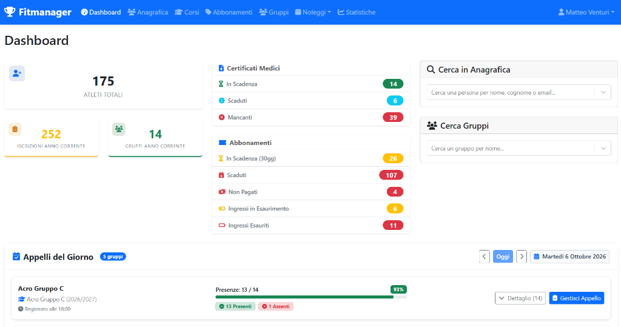Click the 107 badge for abbonamenti Scaduti
The height and width of the screenshot is (327, 621).
pyautogui.click(x=391, y=175)
